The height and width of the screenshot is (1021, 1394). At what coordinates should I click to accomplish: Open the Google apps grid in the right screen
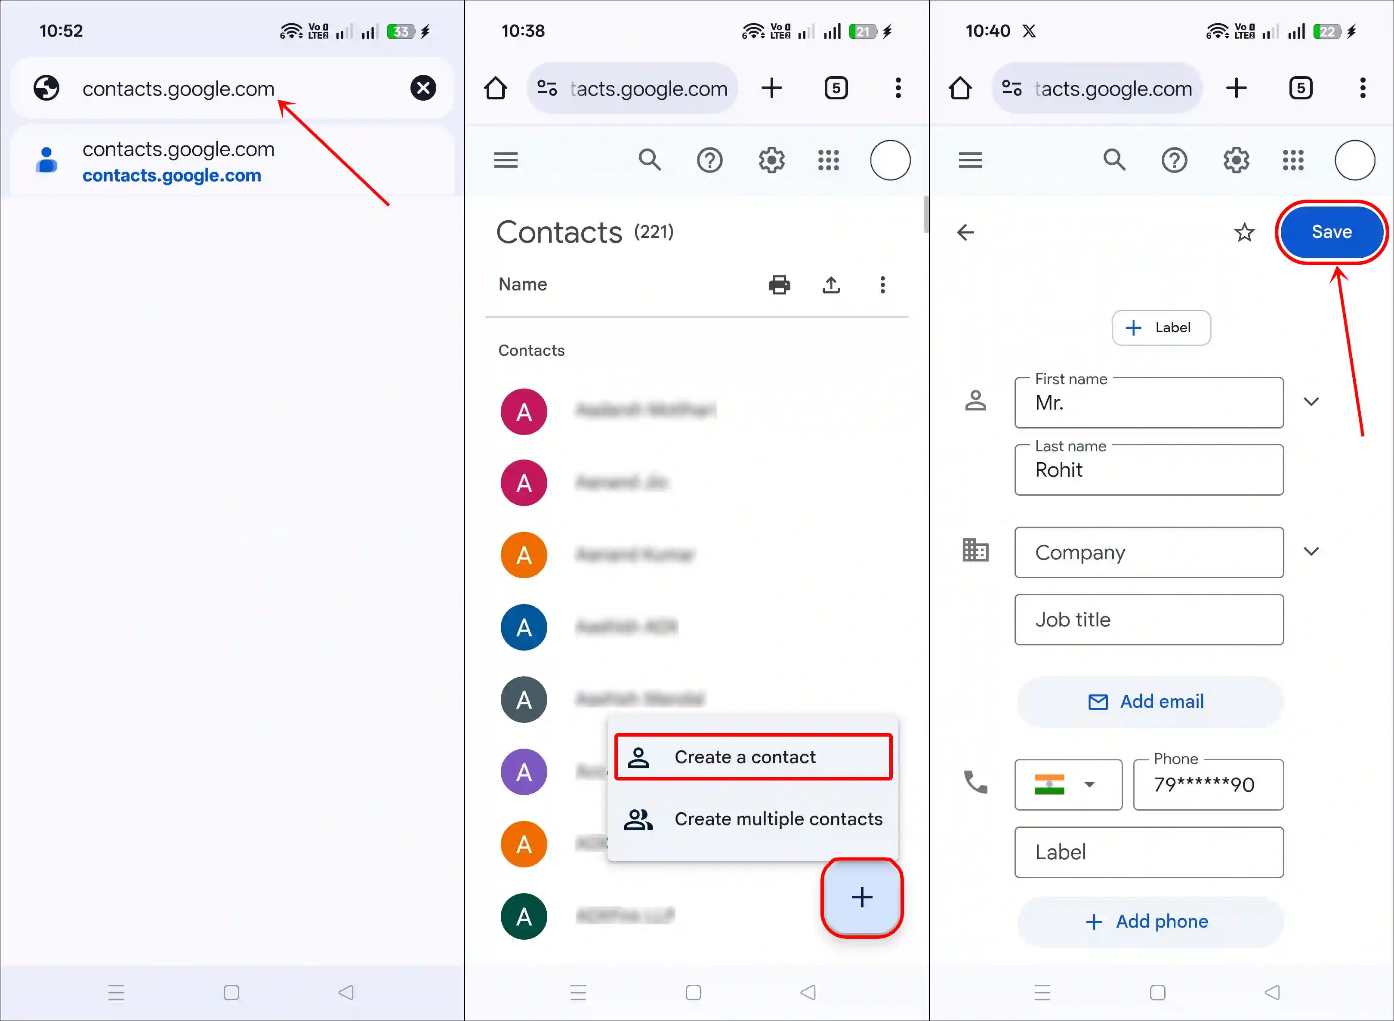point(1293,160)
